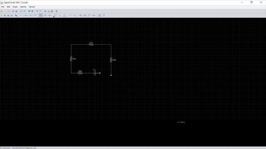
Task: Click the New circuit toolbar icon
Action: 2,11
